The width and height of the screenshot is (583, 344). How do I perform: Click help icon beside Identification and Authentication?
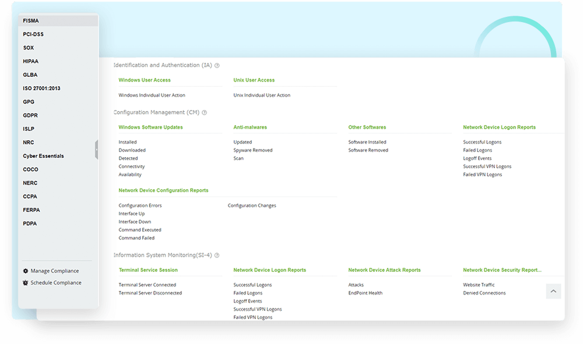point(217,66)
